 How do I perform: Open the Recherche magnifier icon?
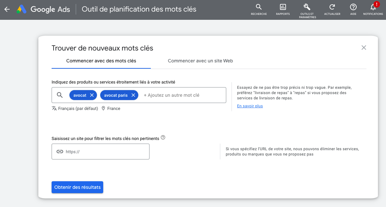point(259,7)
